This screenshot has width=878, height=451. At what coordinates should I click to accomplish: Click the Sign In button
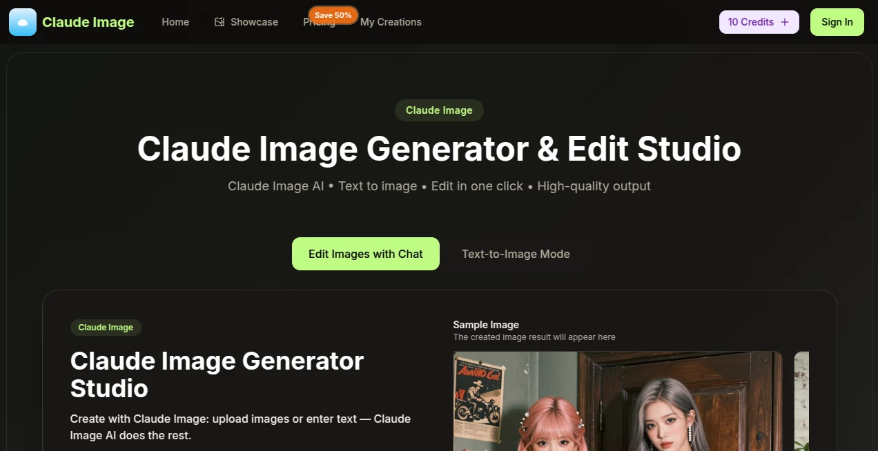(x=837, y=21)
